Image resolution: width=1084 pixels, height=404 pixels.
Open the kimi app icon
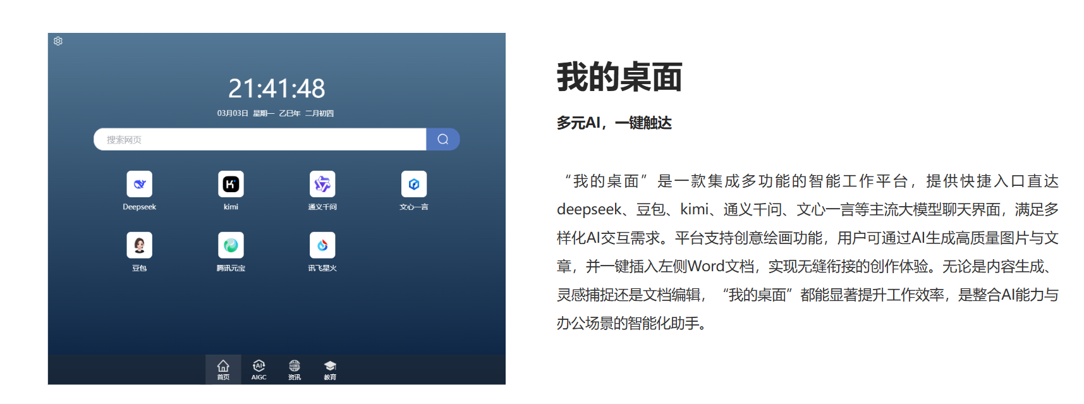click(x=231, y=184)
